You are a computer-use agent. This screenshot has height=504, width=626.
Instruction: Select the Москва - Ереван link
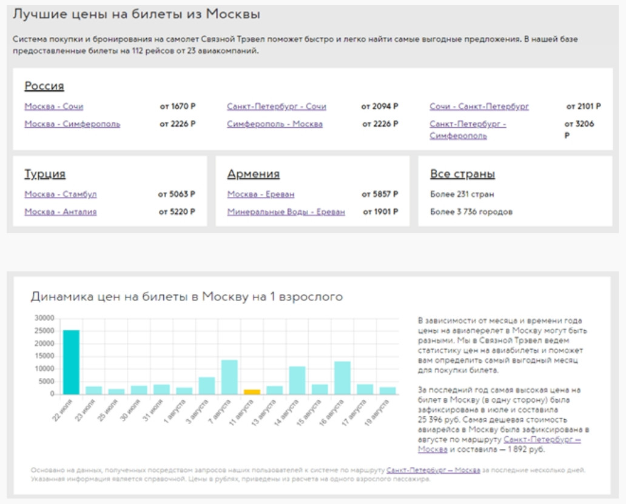point(261,194)
